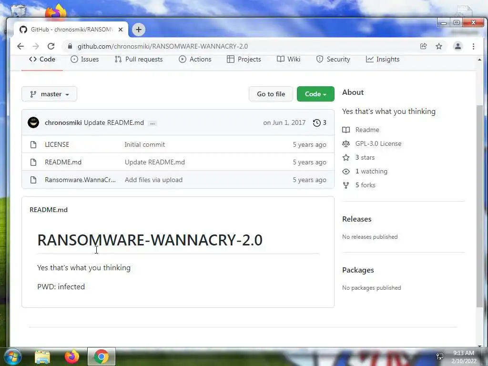Close the GitHub browser tab

pos(121,30)
